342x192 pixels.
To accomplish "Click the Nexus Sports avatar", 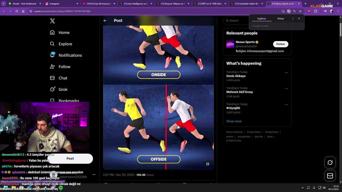I will [230, 44].
